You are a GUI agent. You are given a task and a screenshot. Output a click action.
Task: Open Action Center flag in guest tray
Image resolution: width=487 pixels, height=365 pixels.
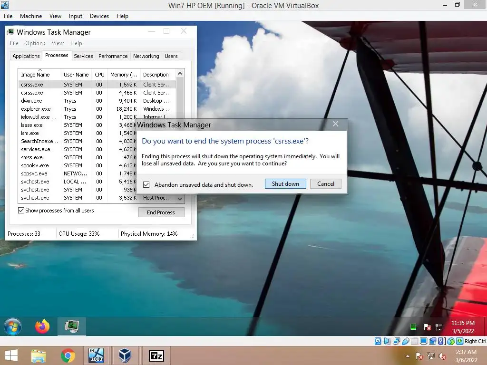coord(428,327)
